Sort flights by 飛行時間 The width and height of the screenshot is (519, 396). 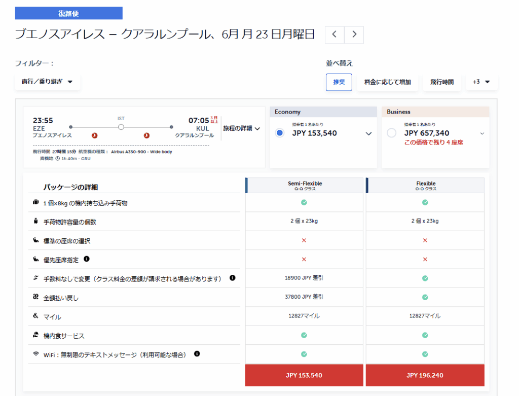pos(442,82)
